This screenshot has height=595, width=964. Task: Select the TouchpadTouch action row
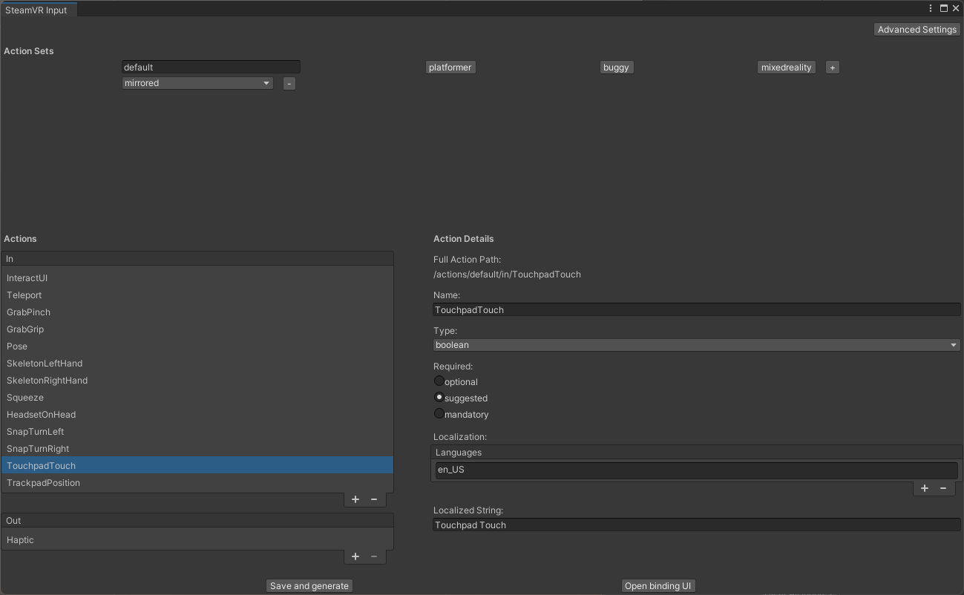[197, 465]
